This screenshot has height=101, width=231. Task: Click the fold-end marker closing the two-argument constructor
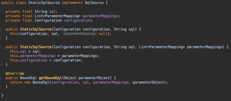1,38
